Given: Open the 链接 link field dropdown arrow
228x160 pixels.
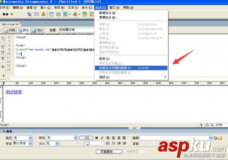Looking at the screenshot, I should pyautogui.click(x=211, y=138).
